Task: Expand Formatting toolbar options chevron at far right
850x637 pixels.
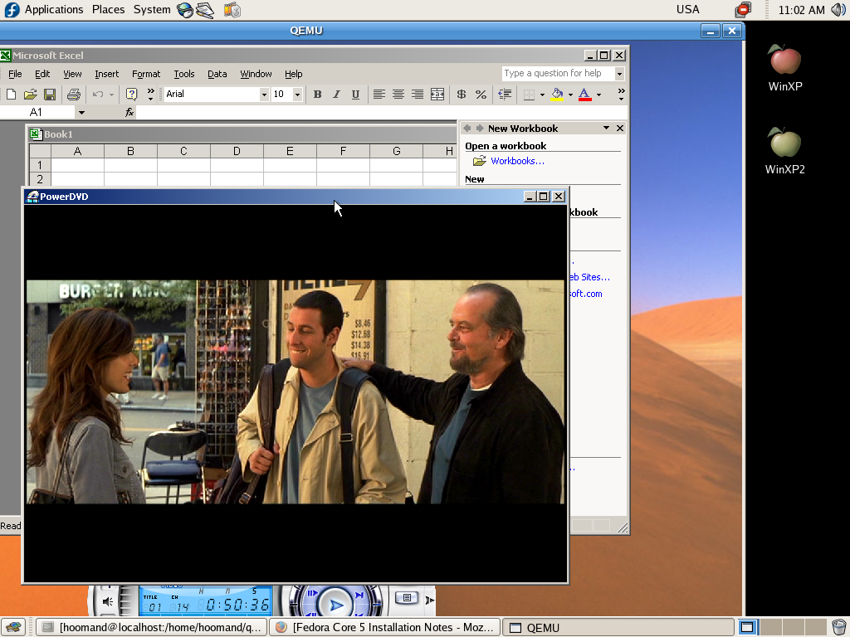Action: coord(621,95)
